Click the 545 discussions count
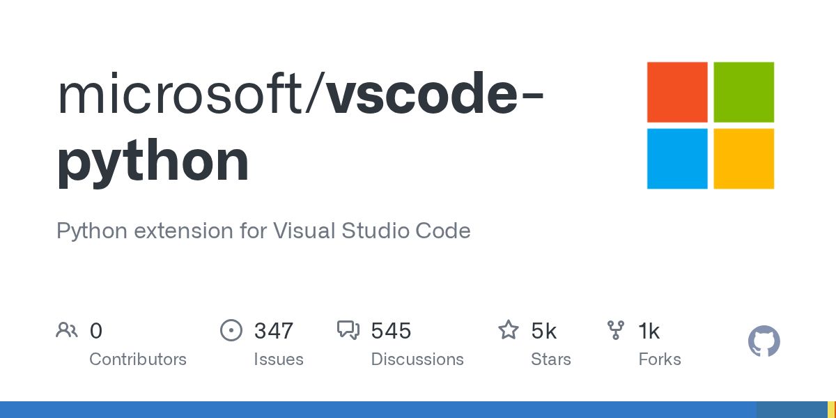 coord(391,331)
